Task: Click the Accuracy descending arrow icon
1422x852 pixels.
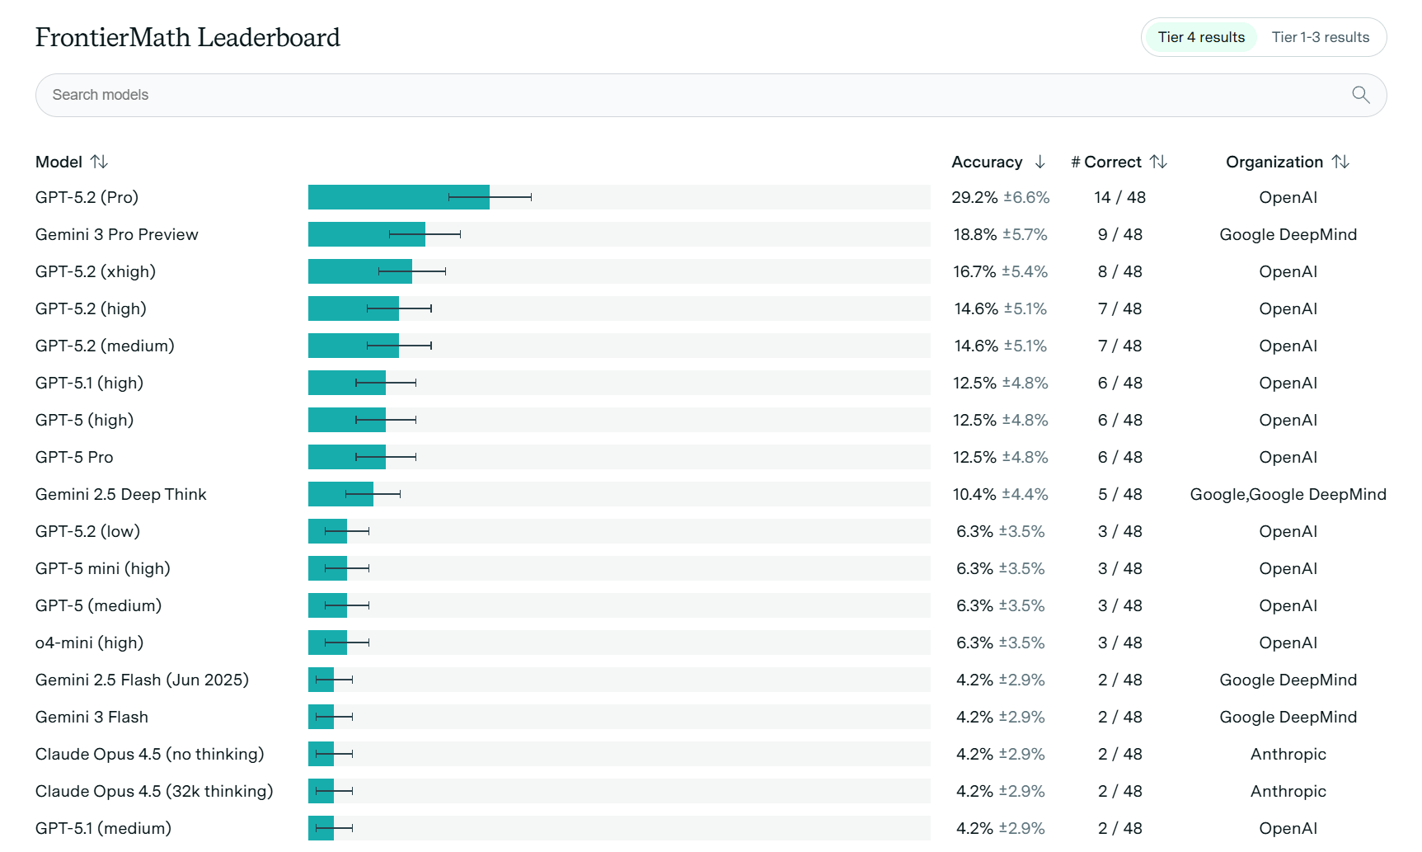Action: click(x=1040, y=162)
